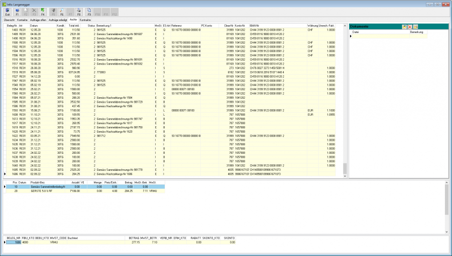Select the Archiv tab
The width and height of the screenshot is (452, 256).
[x=73, y=20]
